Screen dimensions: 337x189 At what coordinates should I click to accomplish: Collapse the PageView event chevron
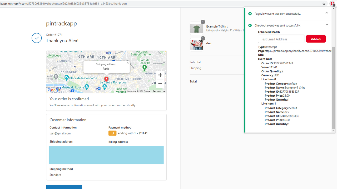tap(327, 13)
